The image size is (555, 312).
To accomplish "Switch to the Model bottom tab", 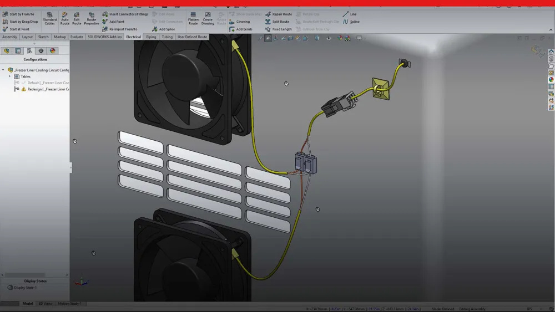I will coord(28,304).
